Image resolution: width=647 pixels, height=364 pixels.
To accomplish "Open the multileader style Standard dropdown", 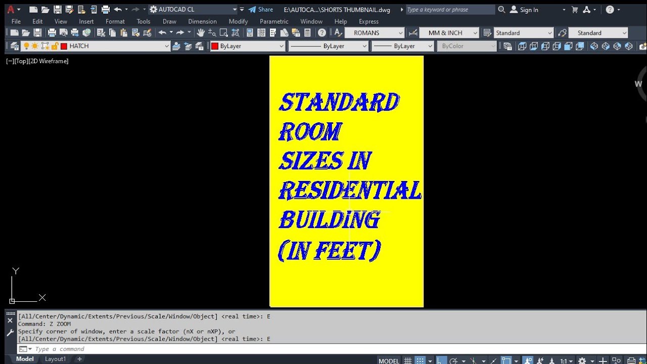I will coord(598,33).
